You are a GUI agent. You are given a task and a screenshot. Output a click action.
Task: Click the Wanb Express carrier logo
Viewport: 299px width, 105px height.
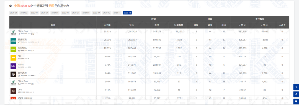pyautogui.click(x=13, y=98)
